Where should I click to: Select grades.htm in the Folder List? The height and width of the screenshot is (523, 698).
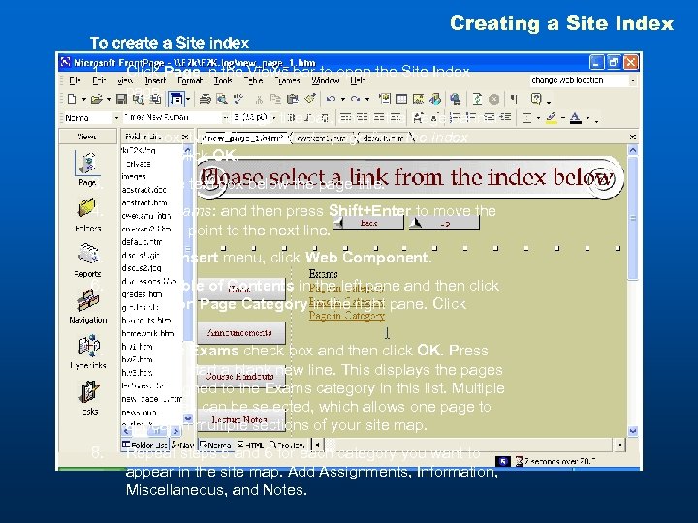coord(142,294)
